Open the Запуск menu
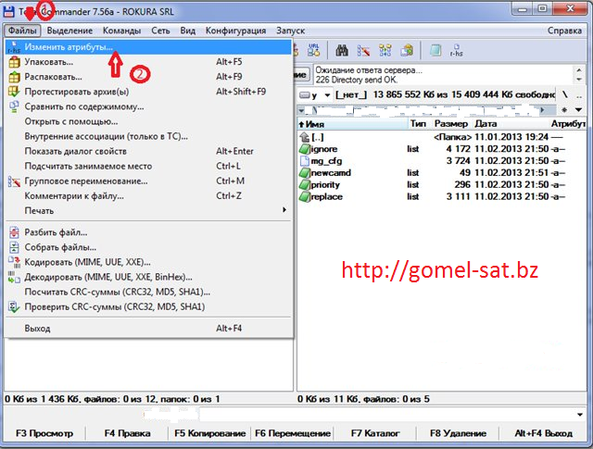Image resolution: width=593 pixels, height=449 pixels. pos(290,31)
